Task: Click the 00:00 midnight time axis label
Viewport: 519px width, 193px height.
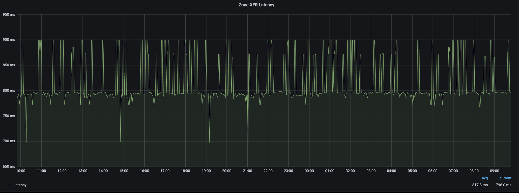Action: [309, 171]
